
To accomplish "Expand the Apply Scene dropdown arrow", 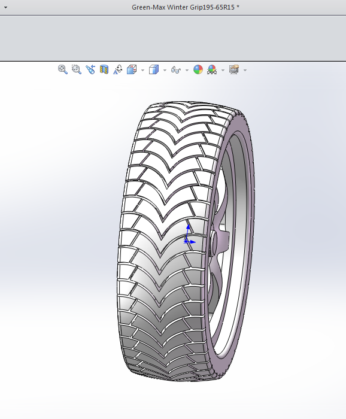I will [223, 70].
